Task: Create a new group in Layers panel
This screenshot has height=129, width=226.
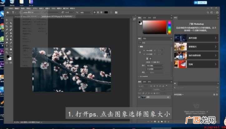Action: click(x=162, y=122)
